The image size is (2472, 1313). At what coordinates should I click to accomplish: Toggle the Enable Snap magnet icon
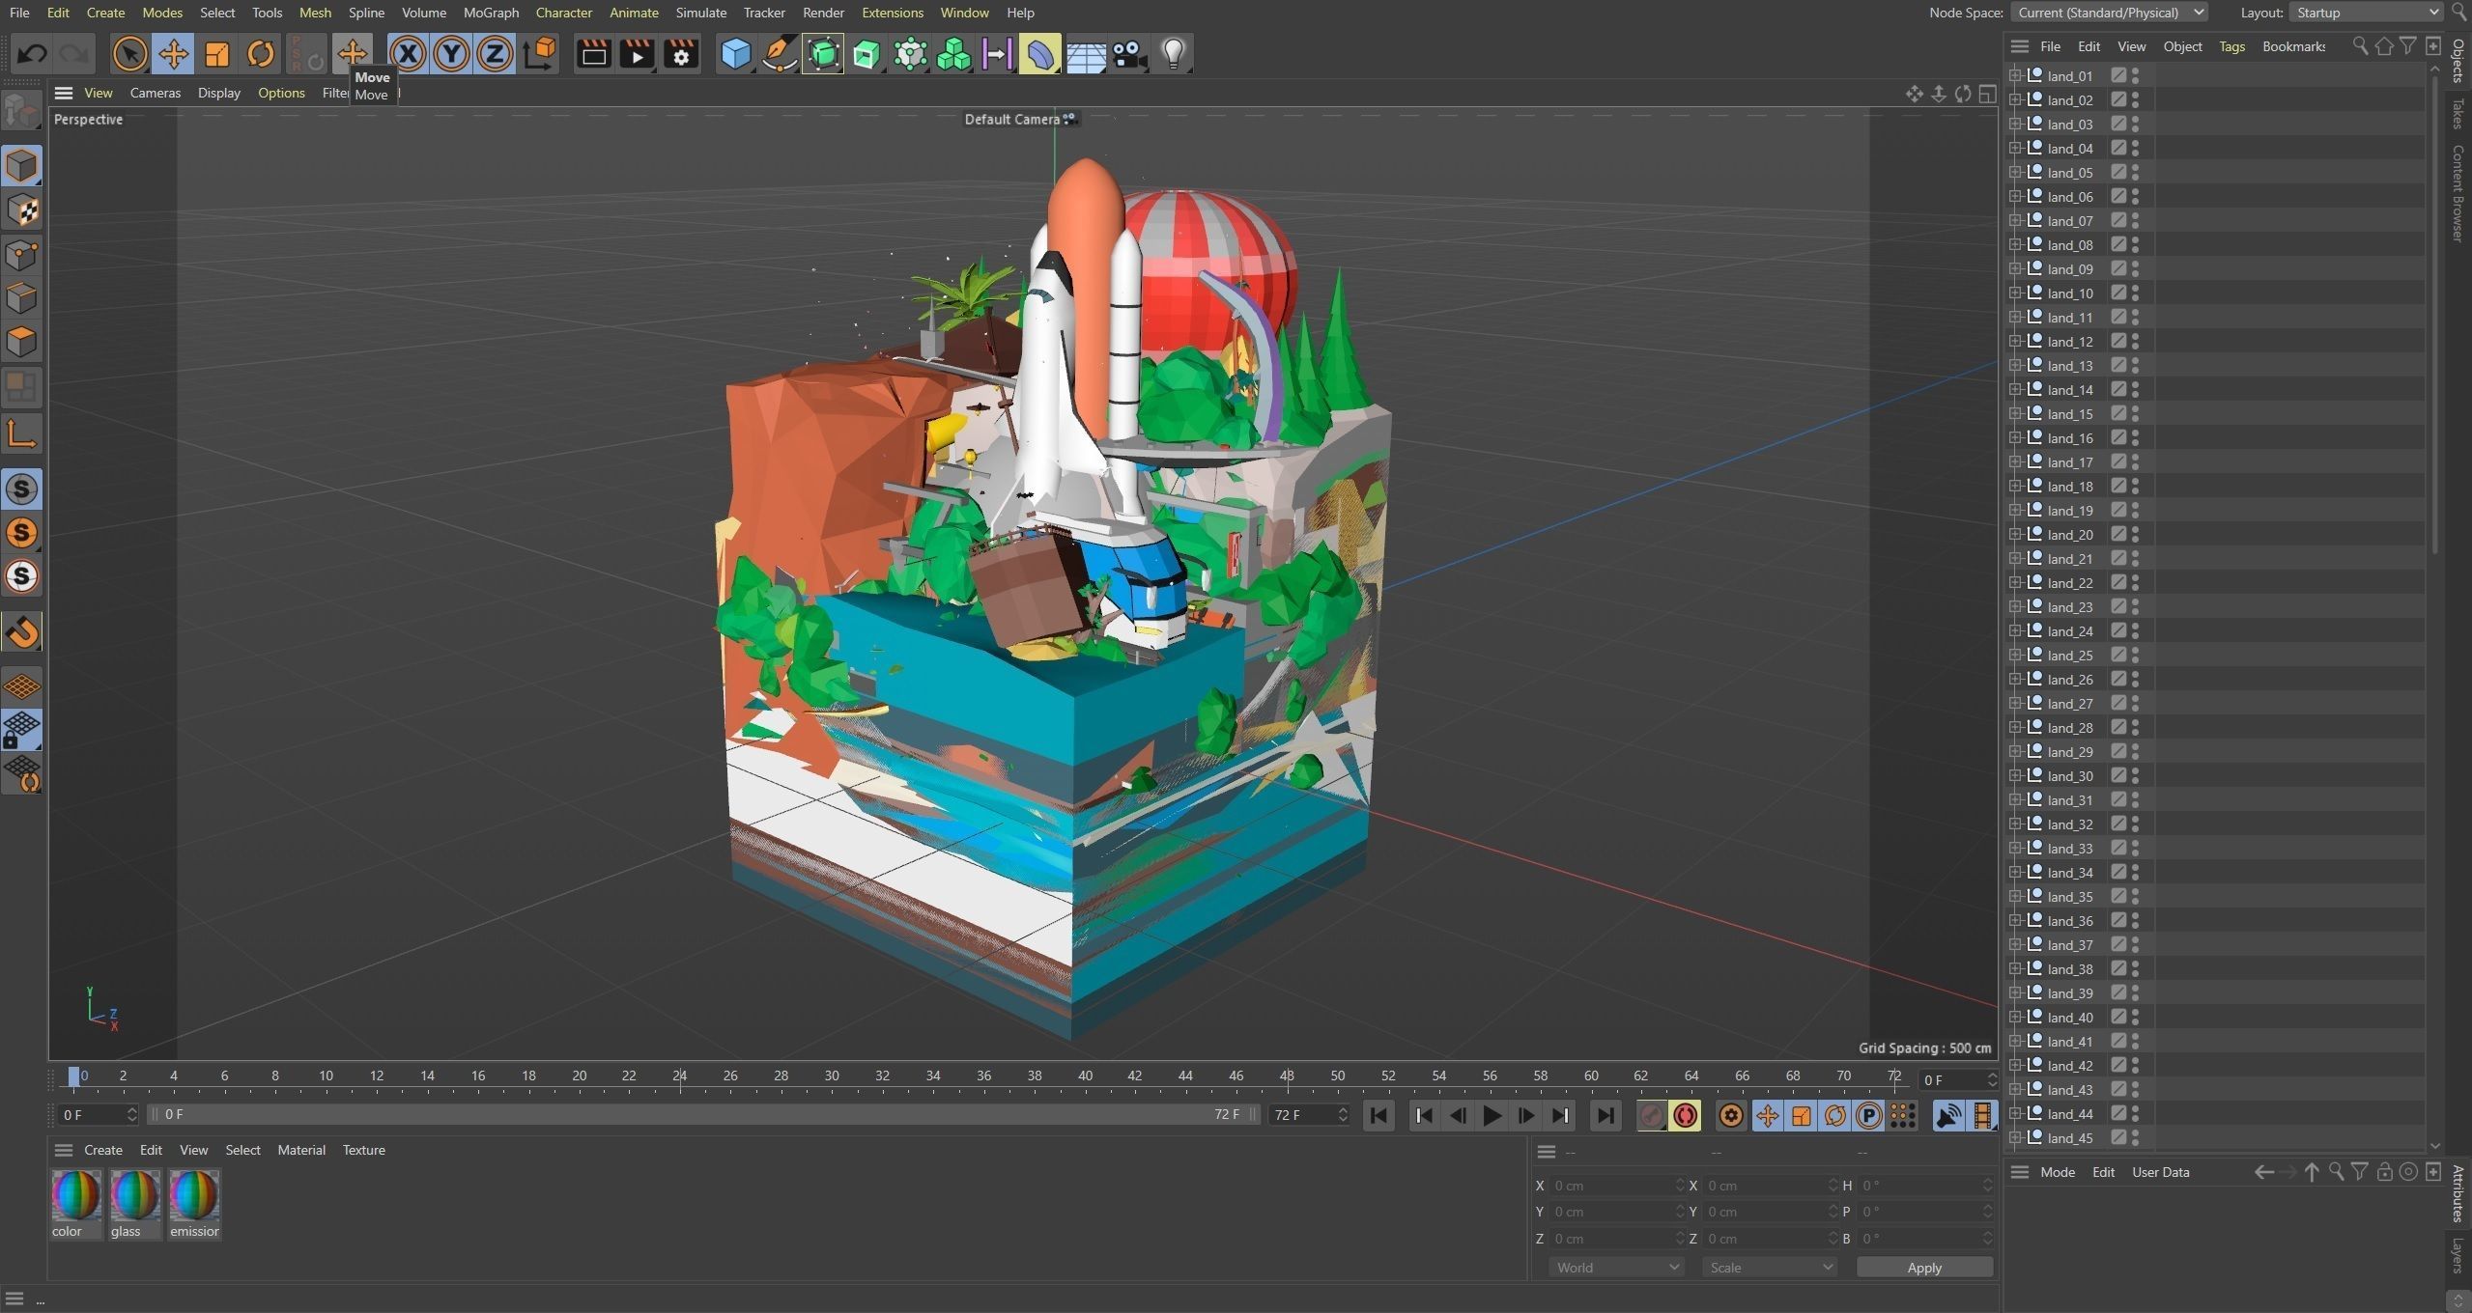(21, 633)
